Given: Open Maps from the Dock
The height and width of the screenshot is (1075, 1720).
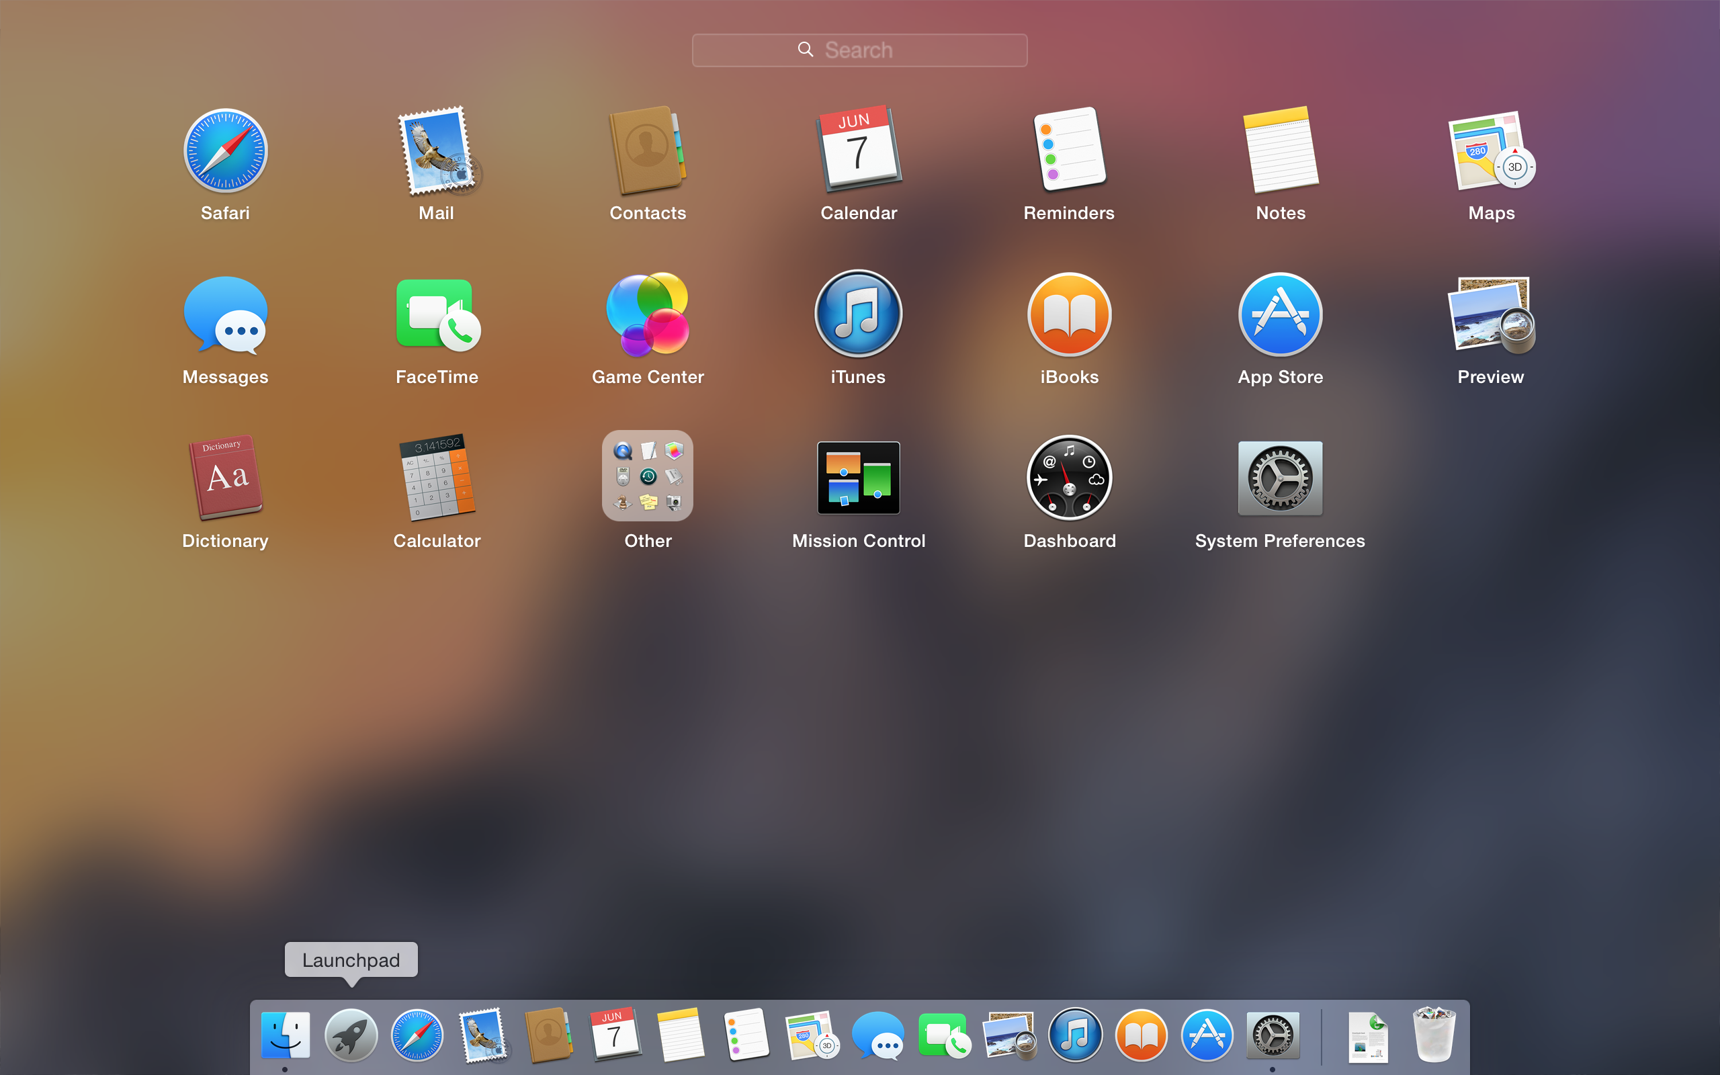Looking at the screenshot, I should click(x=812, y=1035).
